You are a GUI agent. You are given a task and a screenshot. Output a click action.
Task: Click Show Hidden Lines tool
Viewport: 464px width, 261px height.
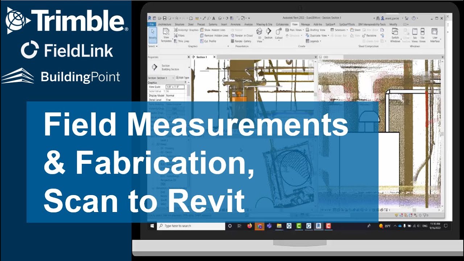tap(213, 30)
